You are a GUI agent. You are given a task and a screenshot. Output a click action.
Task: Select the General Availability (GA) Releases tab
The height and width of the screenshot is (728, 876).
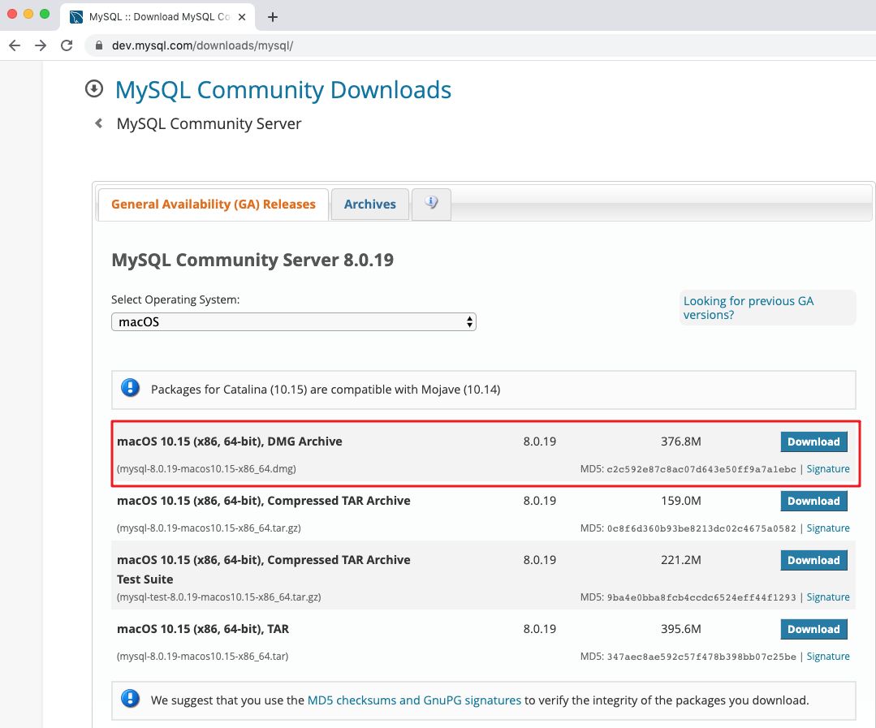pyautogui.click(x=213, y=204)
